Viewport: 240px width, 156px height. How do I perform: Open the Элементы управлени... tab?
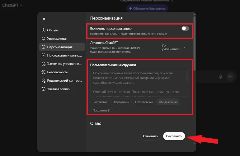coord(62,64)
